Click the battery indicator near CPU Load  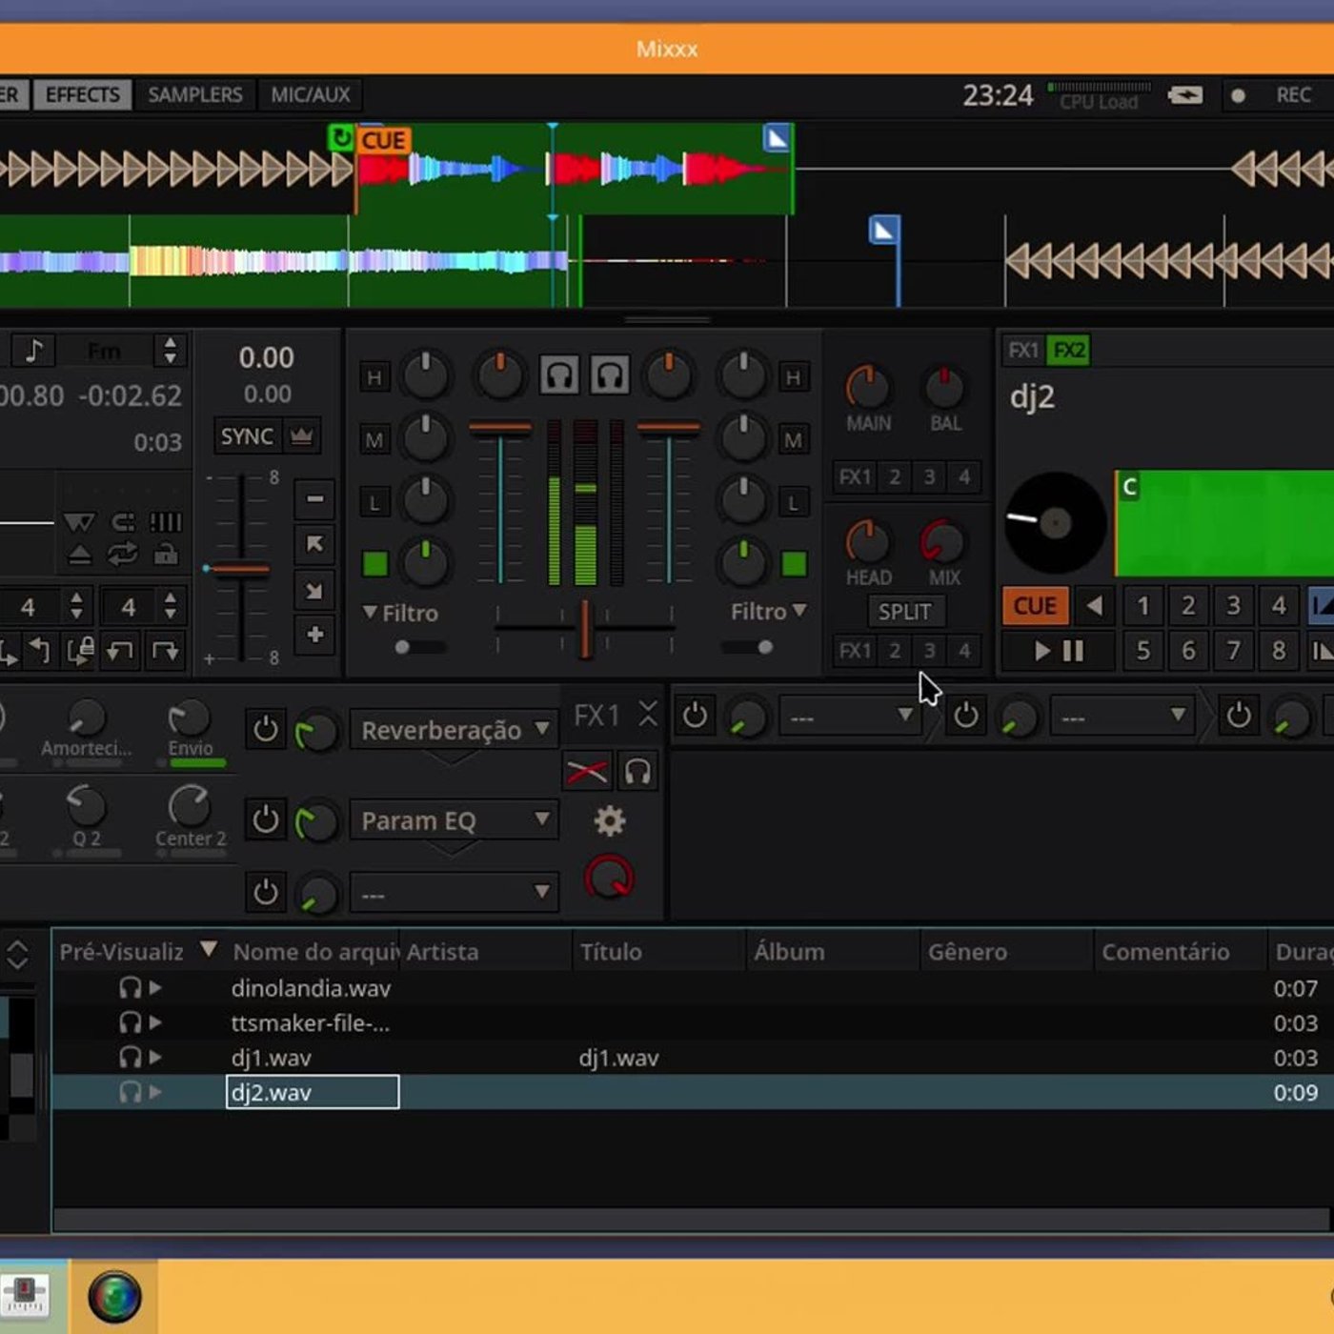(x=1185, y=95)
